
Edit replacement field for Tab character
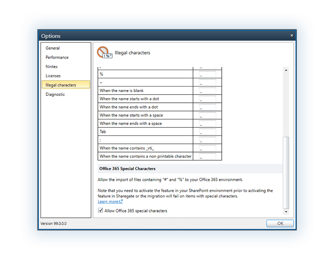pos(207,131)
